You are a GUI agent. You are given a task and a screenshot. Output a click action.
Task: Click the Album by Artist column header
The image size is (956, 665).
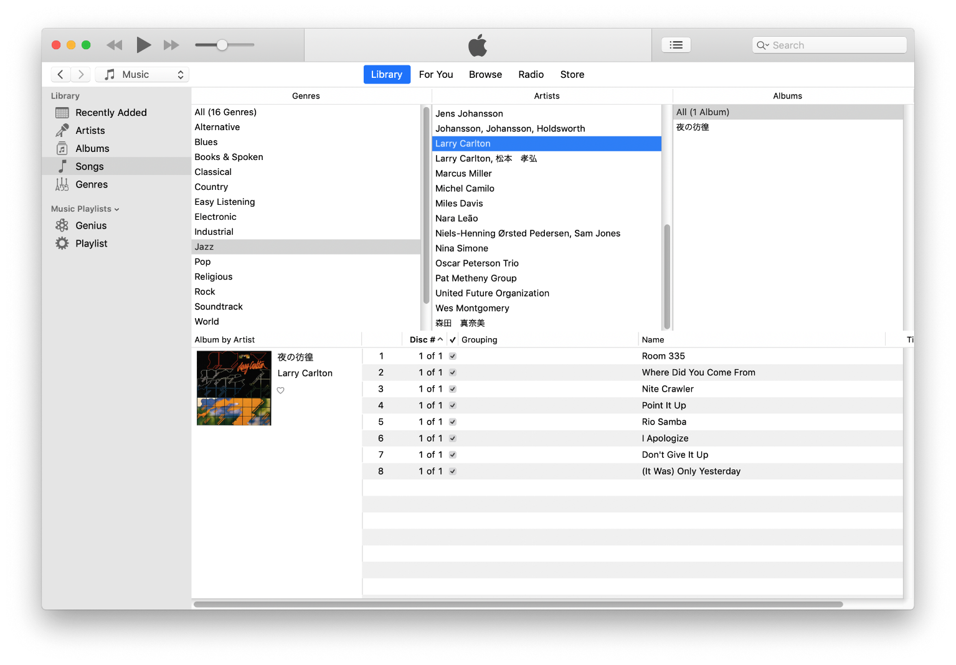click(277, 340)
